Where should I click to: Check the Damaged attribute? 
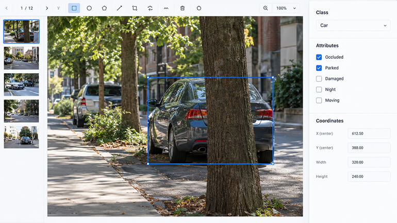point(319,79)
